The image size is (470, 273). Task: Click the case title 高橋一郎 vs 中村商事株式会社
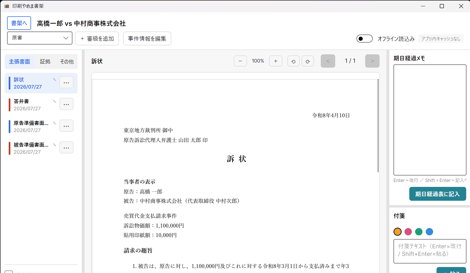point(81,23)
